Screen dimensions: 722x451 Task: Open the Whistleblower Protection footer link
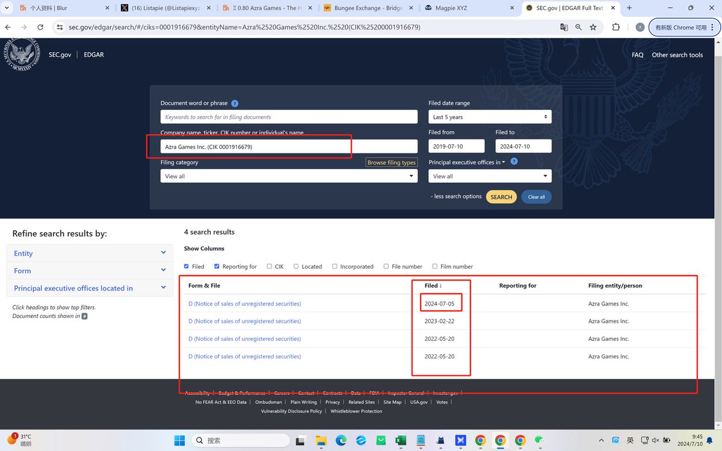356,411
